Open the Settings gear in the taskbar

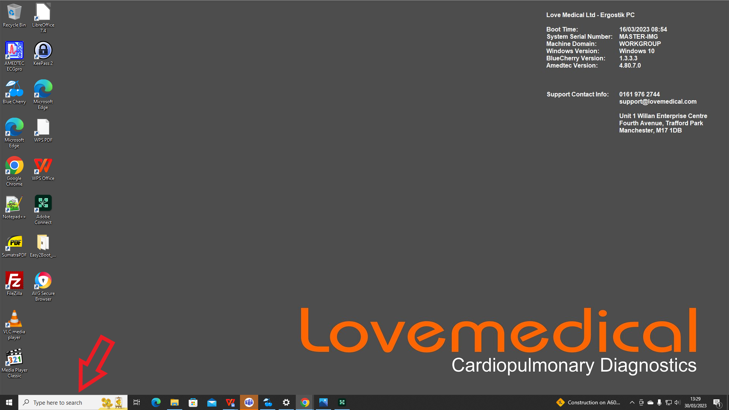pyautogui.click(x=286, y=402)
